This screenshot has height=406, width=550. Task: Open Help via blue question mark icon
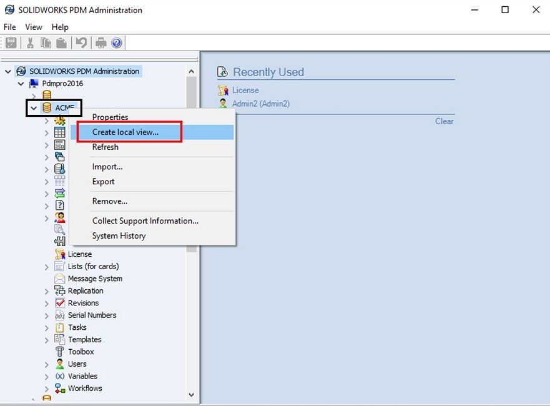(116, 42)
